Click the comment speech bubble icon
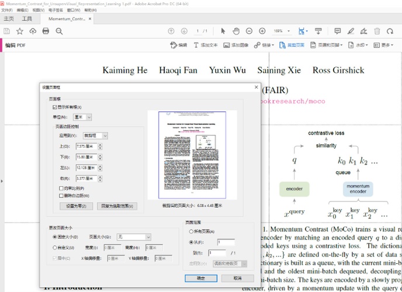402x292 pixels. point(338,32)
